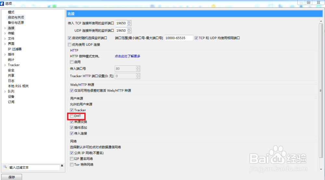
Task: Increase TCP listen port with up arrow
Action: [x=129, y=22]
